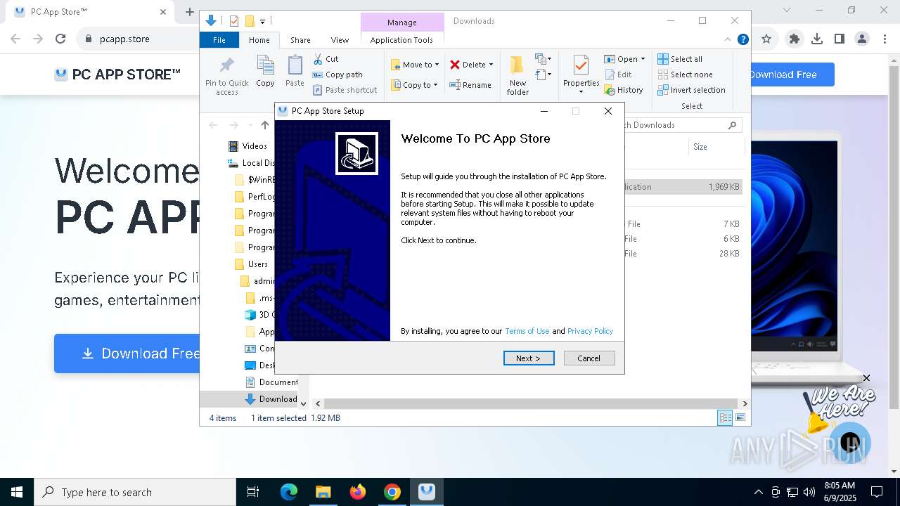The height and width of the screenshot is (506, 900).
Task: Click Rename in the Explorer ribbon
Action: 470,85
